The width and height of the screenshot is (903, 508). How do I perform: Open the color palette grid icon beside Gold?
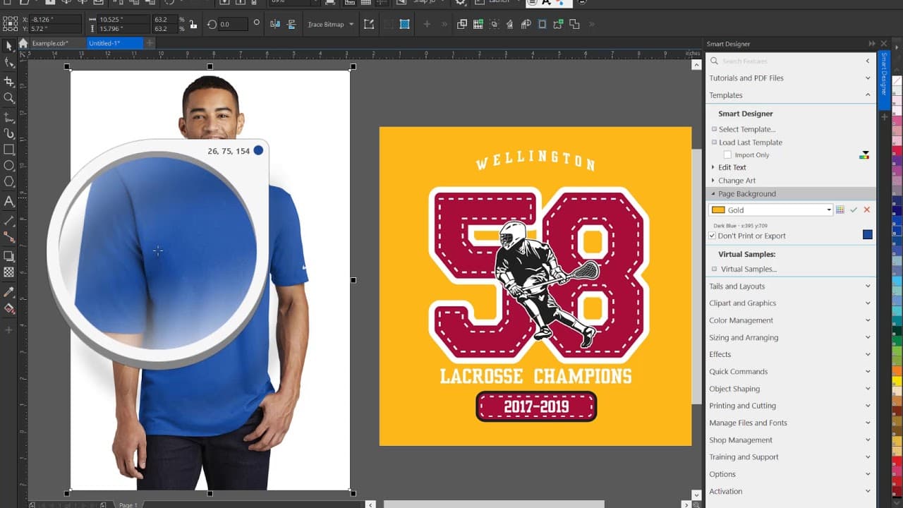(840, 210)
